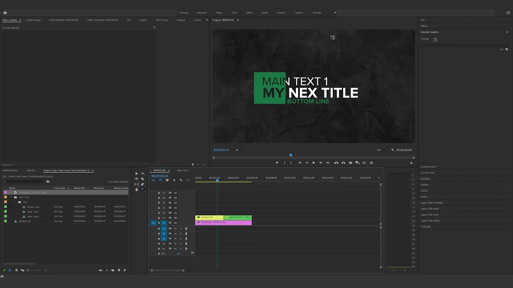Toggle visibility of video track V2
The image size is (513, 288).
tap(175, 218)
